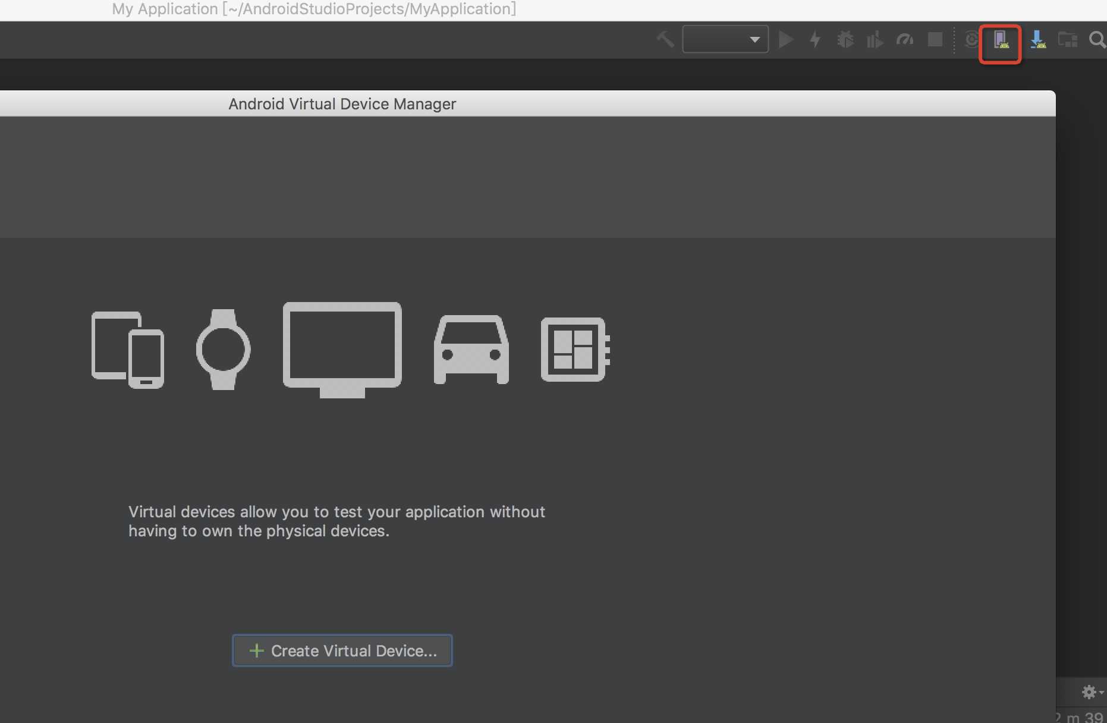Viewport: 1107px width, 723px height.
Task: Click the Run app play icon
Action: (x=786, y=40)
